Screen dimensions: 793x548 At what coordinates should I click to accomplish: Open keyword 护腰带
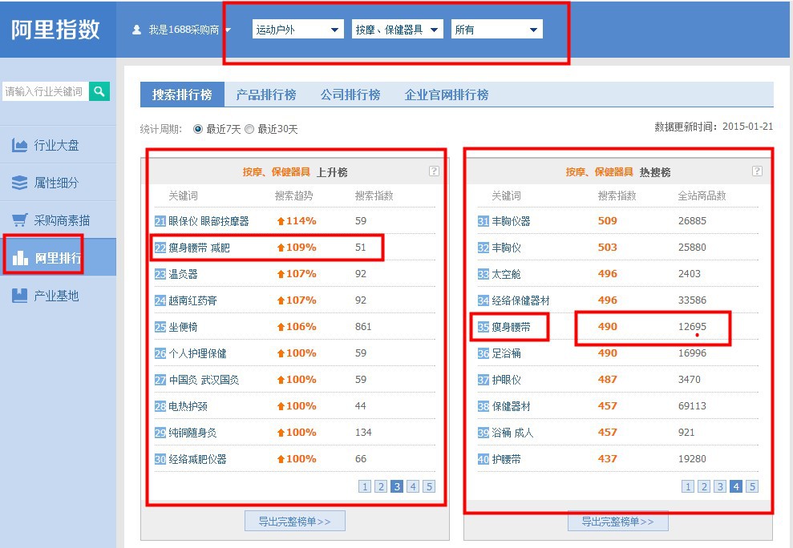click(506, 459)
